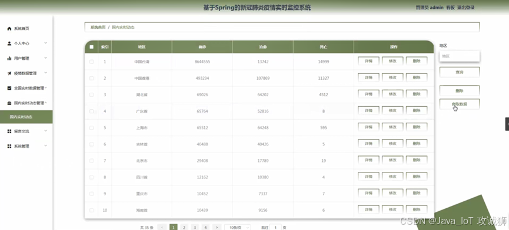Click 修改 for 四川省 row

point(392,177)
